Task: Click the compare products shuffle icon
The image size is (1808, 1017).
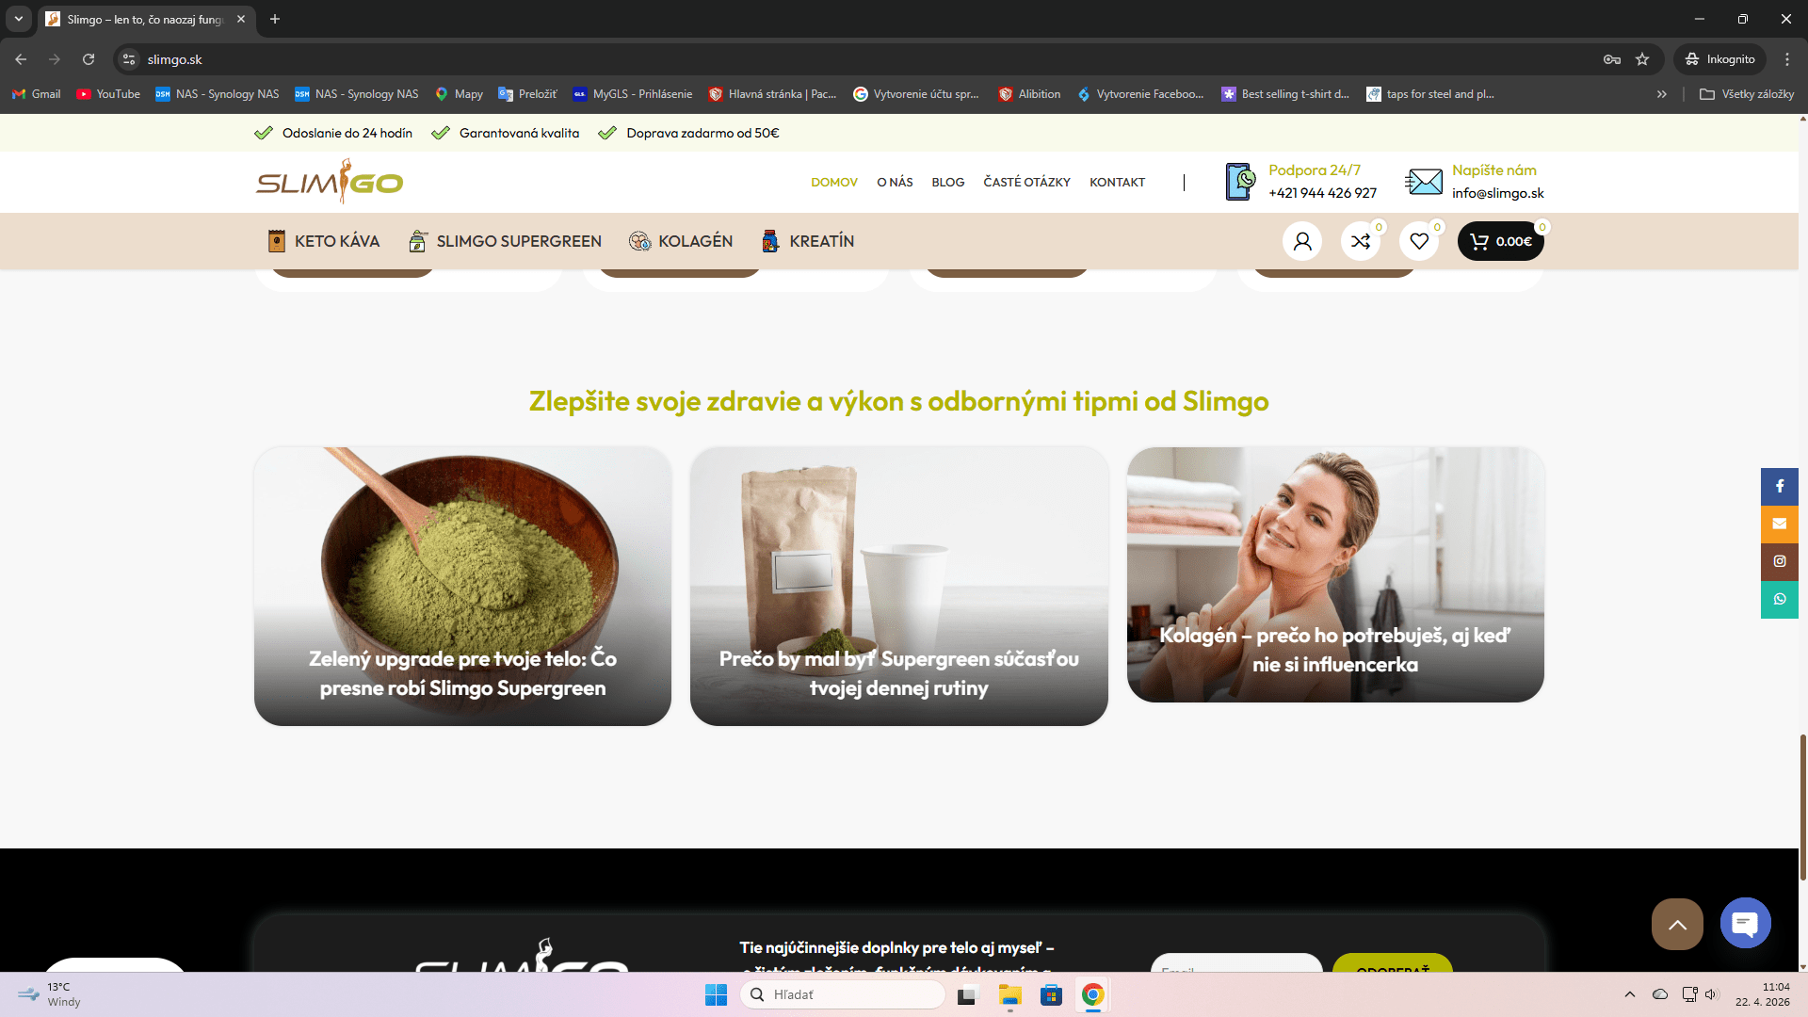Action: 1360,241
